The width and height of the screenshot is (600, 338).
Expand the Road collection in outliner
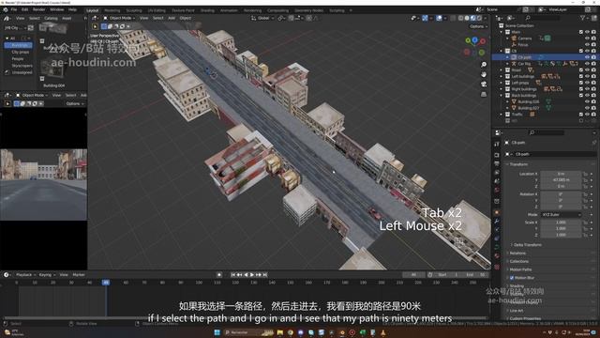tap(502, 70)
